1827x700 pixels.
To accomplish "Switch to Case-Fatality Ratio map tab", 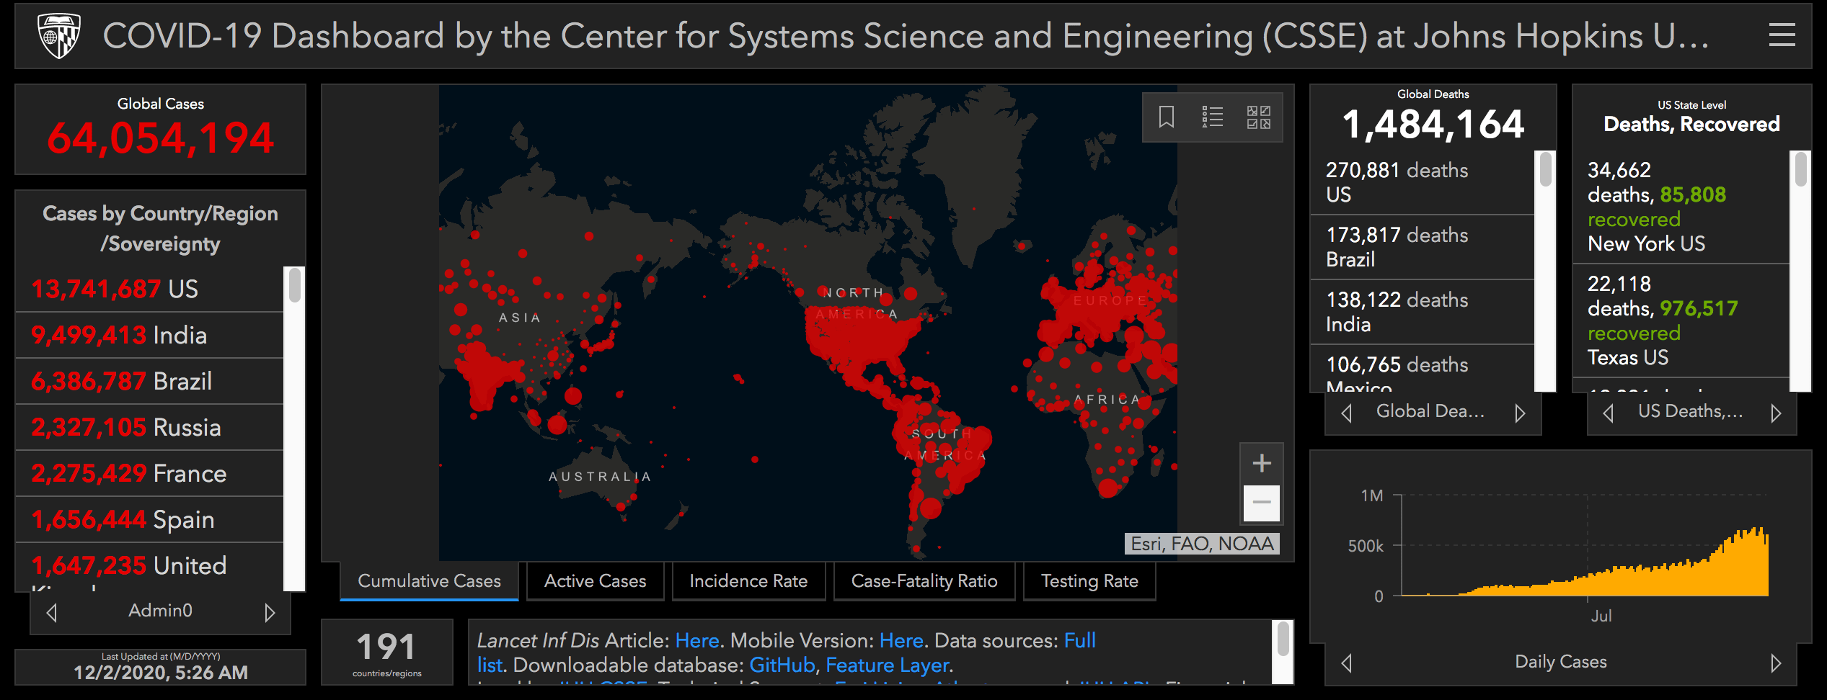I will (924, 581).
